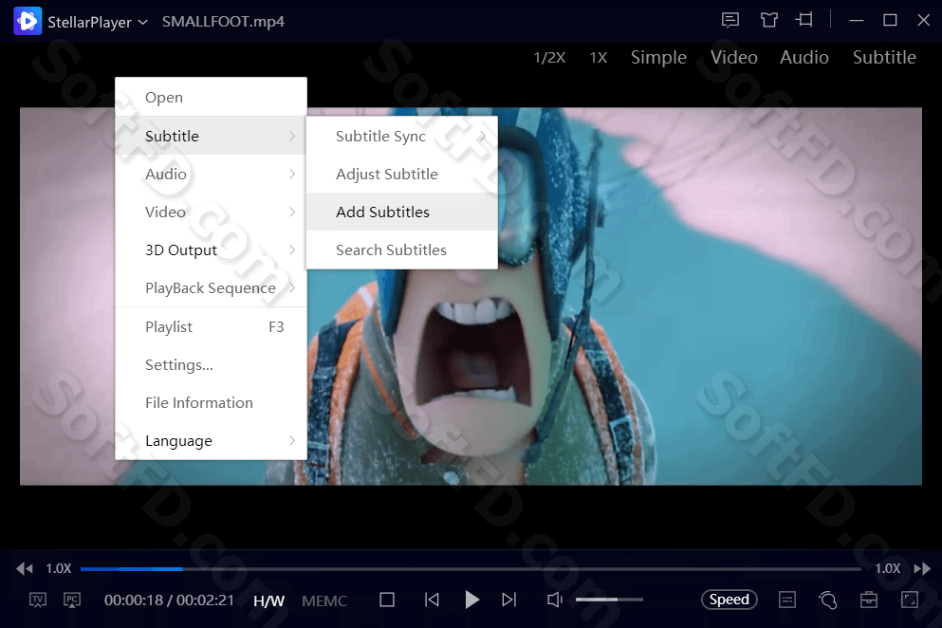Switch to Simple mode
This screenshot has width=942, height=628.
point(658,58)
